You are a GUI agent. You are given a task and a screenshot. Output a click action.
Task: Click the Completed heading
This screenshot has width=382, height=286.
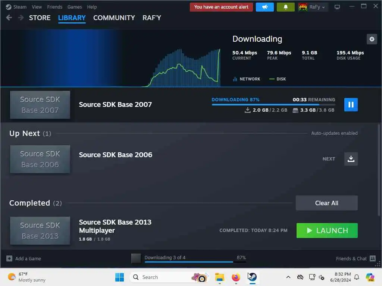click(29, 203)
